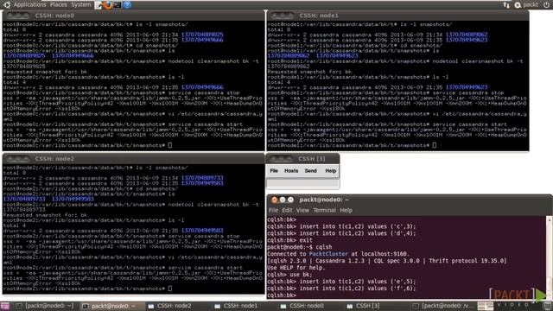Click the CSSH [3] command input field

[x=302, y=183]
